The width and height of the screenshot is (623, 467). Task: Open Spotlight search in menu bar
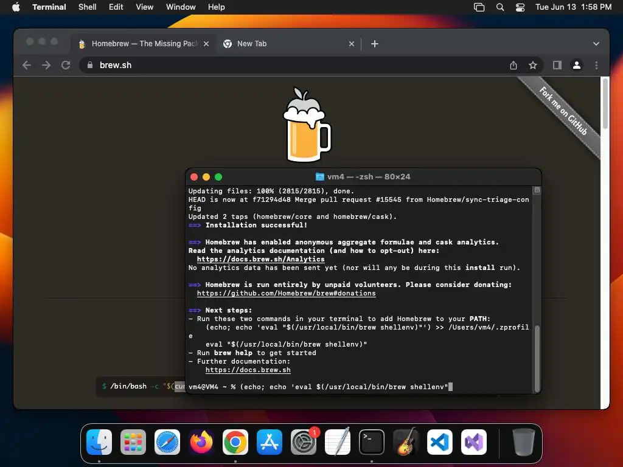coord(500,7)
